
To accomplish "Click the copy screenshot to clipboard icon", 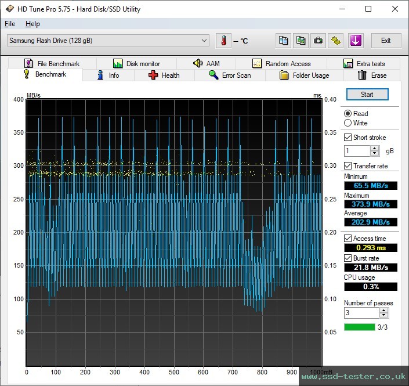I will [301, 41].
